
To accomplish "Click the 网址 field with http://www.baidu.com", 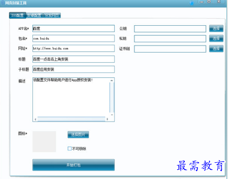I will click(73, 48).
